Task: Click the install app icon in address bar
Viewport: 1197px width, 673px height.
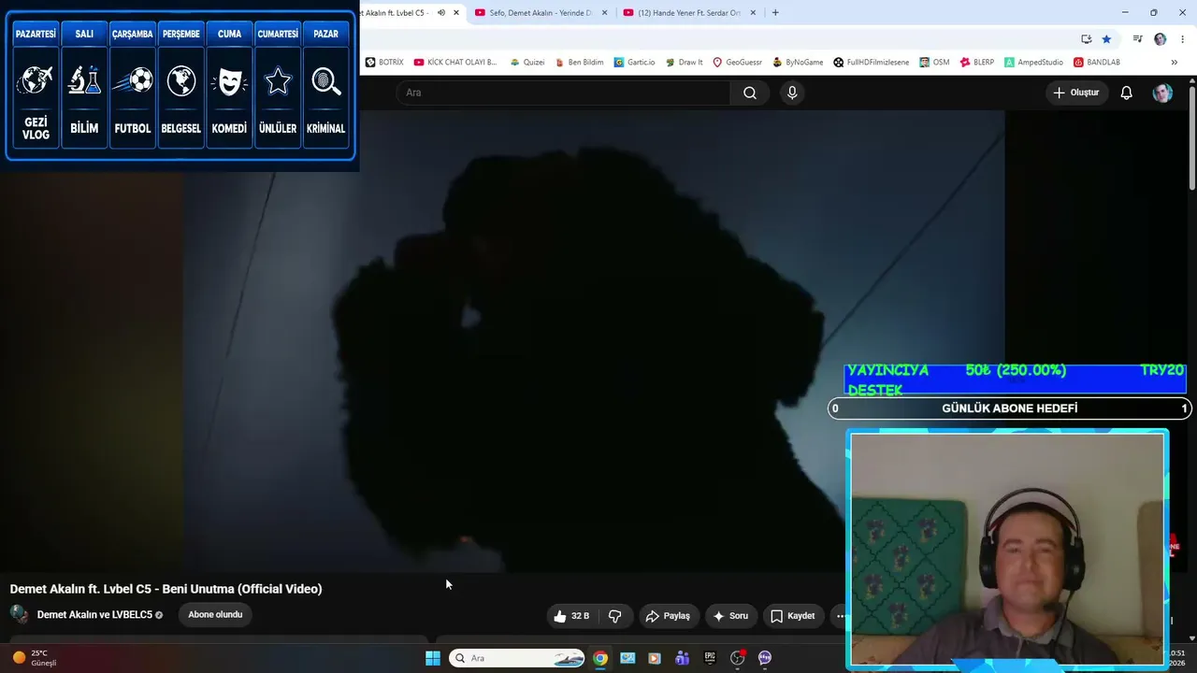Action: pos(1086,39)
